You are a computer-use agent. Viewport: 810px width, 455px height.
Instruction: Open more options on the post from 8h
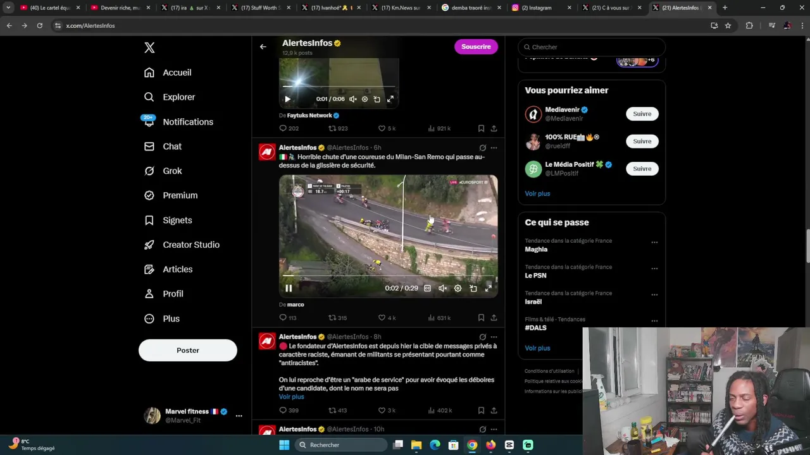494,337
